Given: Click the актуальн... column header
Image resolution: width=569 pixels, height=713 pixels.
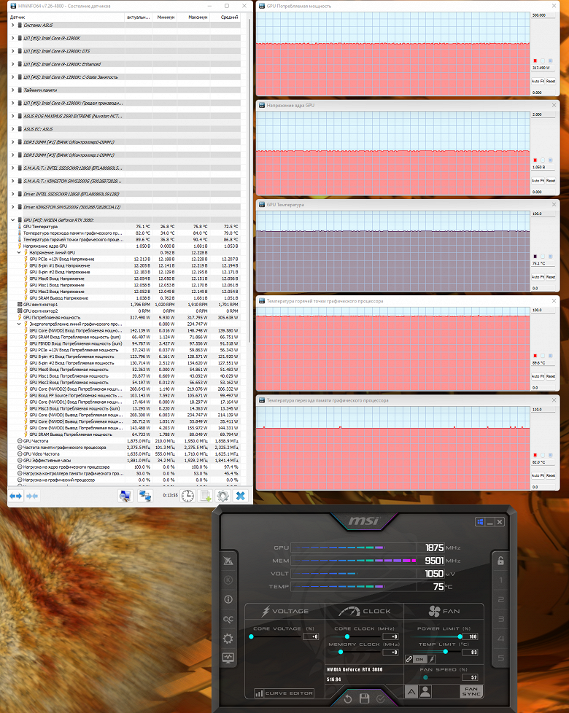Looking at the screenshot, I should (139, 17).
